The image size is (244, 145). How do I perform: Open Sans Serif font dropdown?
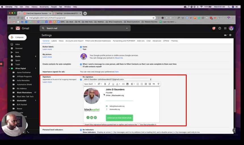90,84
